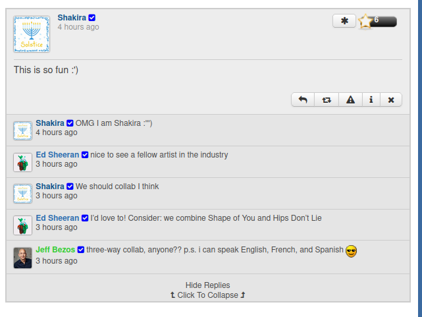Open Shakira's large menorah Solstice avatar

pos(32,34)
